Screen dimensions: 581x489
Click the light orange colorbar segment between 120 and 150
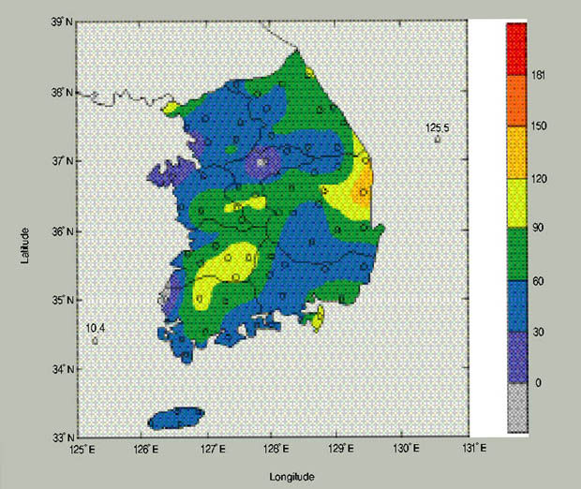point(517,153)
